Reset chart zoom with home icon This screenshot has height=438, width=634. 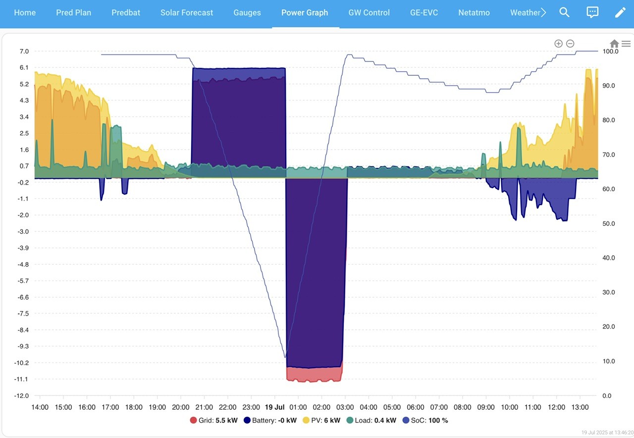click(x=614, y=44)
